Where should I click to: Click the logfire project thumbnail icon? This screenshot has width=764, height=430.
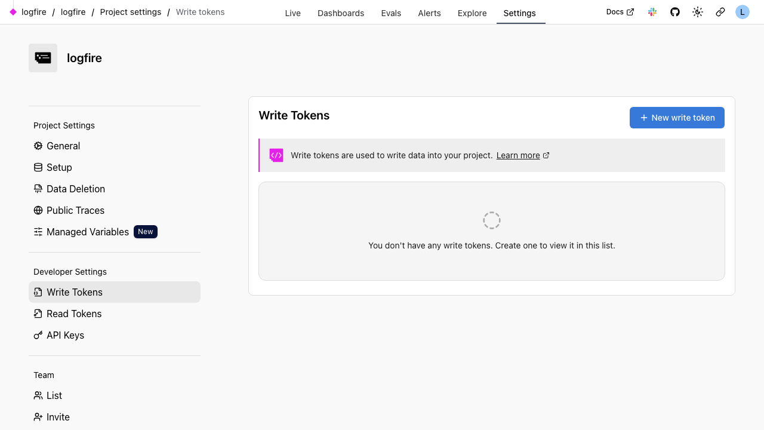pos(43,58)
